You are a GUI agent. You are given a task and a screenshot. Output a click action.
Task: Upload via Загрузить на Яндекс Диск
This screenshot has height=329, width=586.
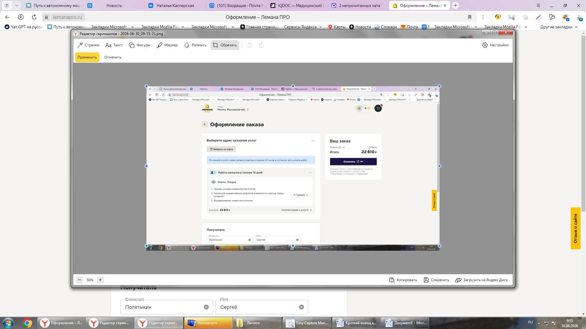[481, 280]
